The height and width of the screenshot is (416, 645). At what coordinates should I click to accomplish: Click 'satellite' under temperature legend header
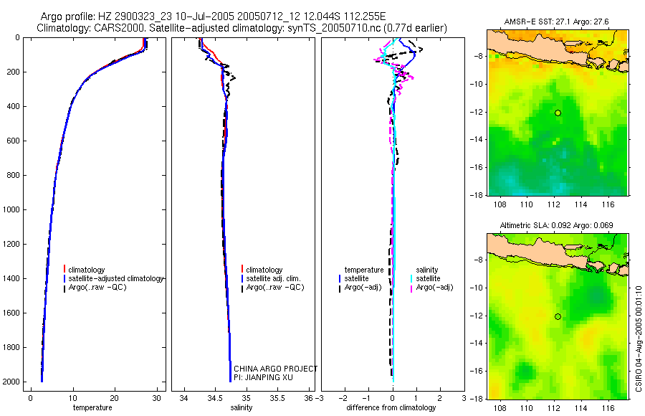point(357,278)
